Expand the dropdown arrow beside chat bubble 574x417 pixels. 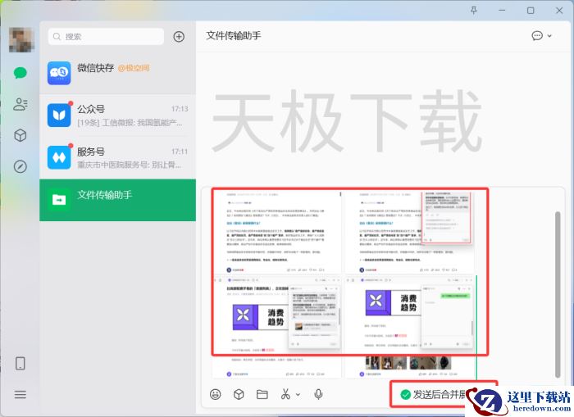coord(549,36)
